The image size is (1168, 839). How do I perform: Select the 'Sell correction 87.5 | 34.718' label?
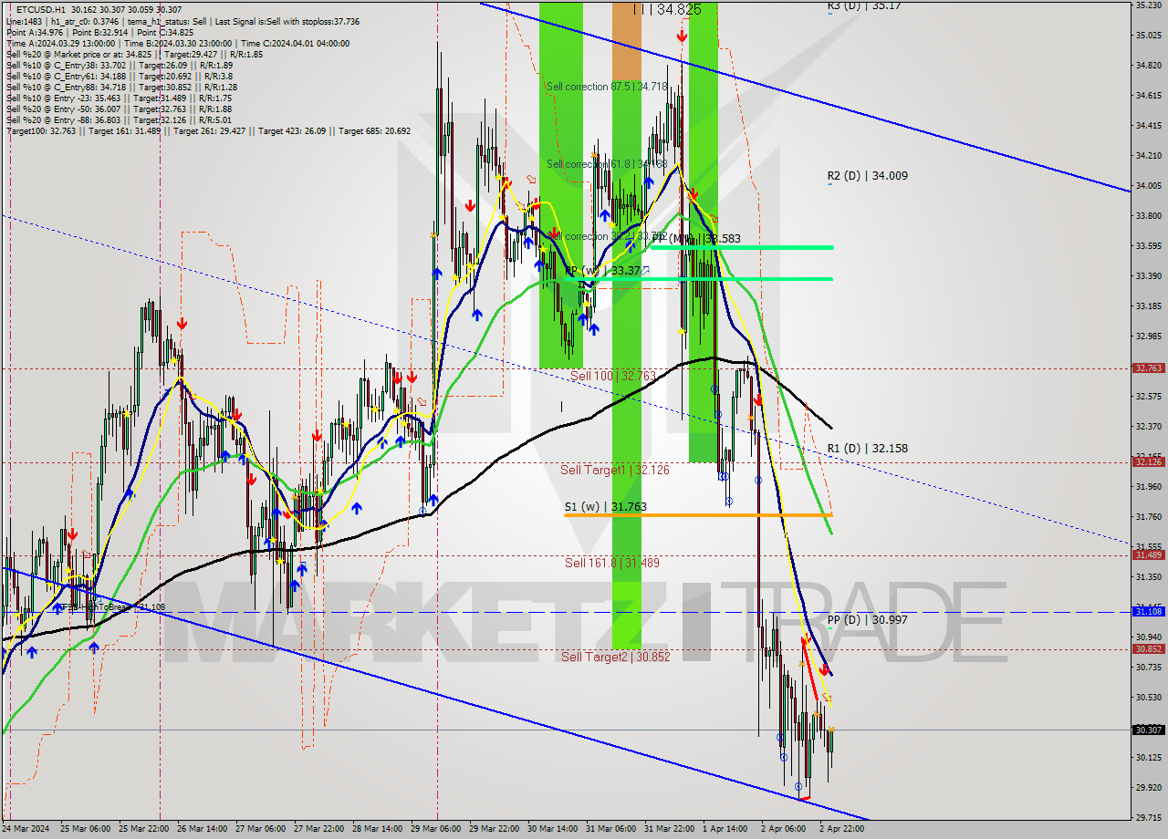pos(607,87)
